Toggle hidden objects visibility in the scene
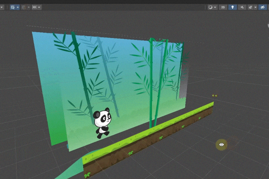This screenshot has height=179, width=269. (262, 7)
